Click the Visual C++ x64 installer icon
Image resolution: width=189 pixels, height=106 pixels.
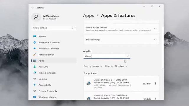coord(89,83)
